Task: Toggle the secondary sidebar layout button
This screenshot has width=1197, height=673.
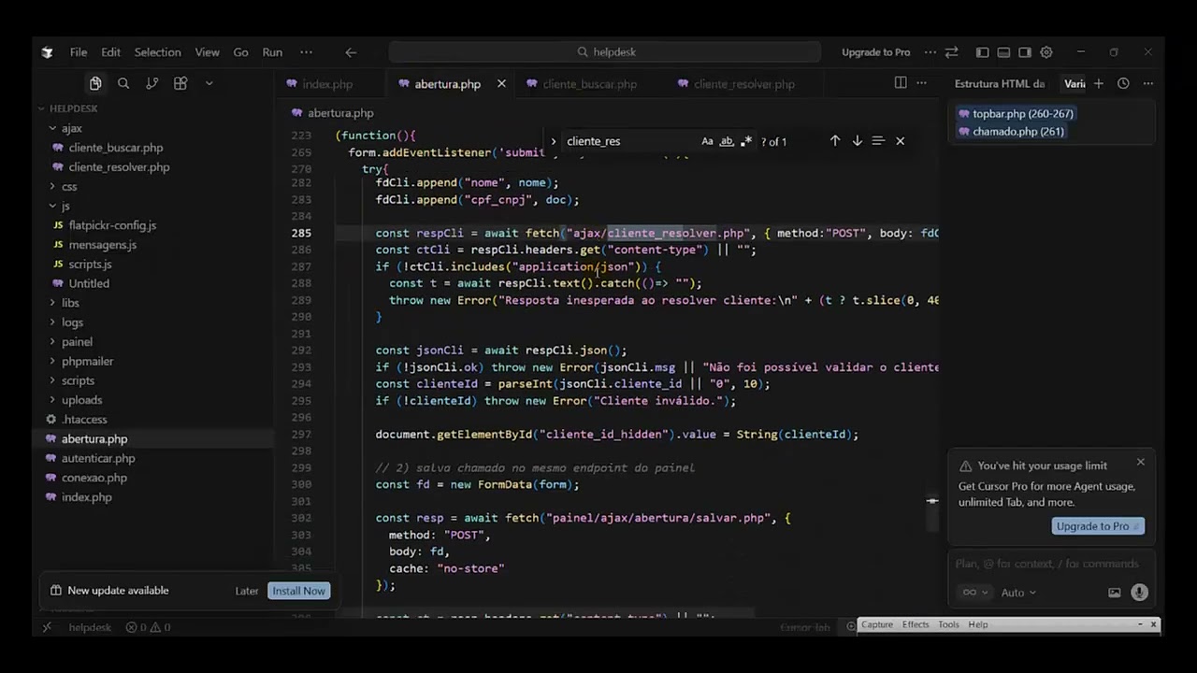Action: point(1025,52)
